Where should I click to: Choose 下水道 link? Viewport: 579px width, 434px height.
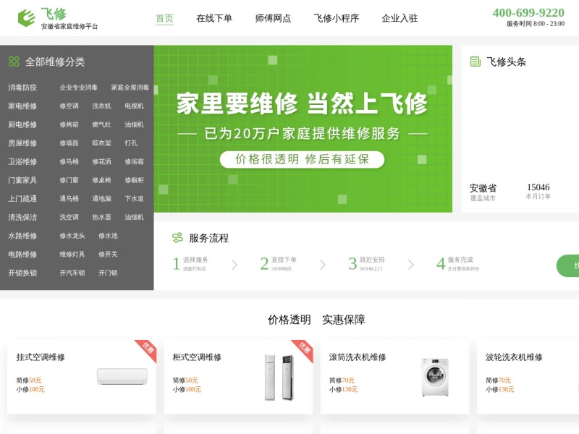point(134,198)
